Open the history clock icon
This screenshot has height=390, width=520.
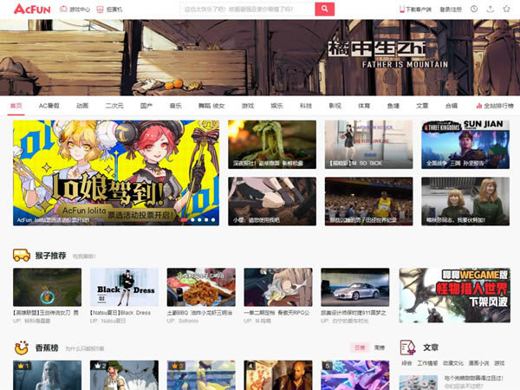(474, 9)
